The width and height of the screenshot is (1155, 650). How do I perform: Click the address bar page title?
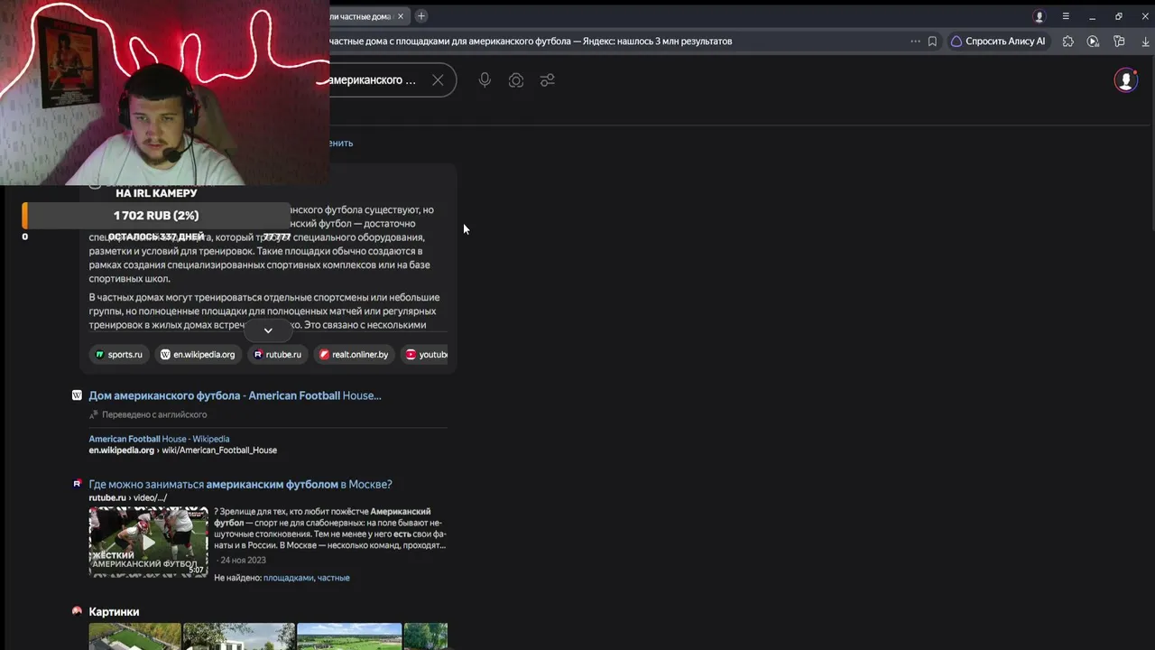pyautogui.click(x=531, y=42)
